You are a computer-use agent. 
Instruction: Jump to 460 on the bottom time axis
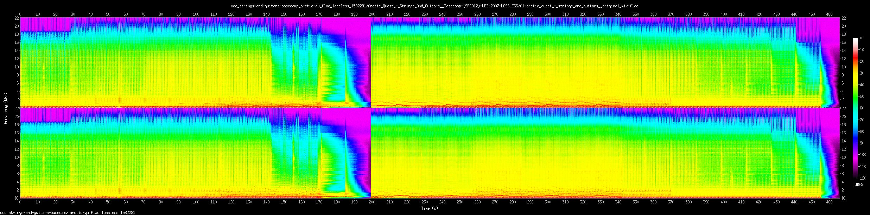click(x=829, y=202)
